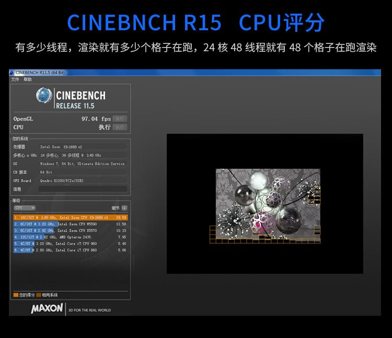Open the 文件 menu
The image size is (392, 338).
click(15, 79)
